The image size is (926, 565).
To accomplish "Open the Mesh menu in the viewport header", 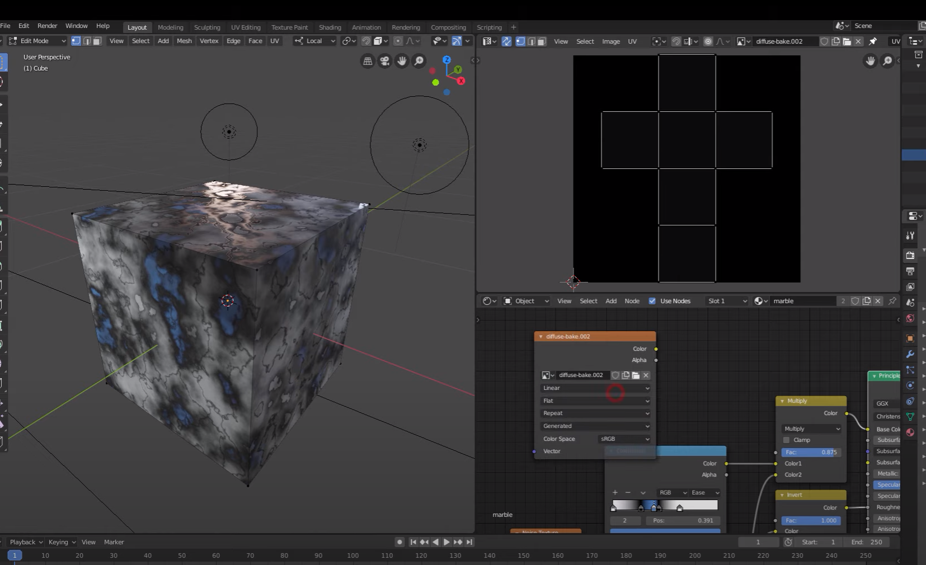I will (184, 41).
